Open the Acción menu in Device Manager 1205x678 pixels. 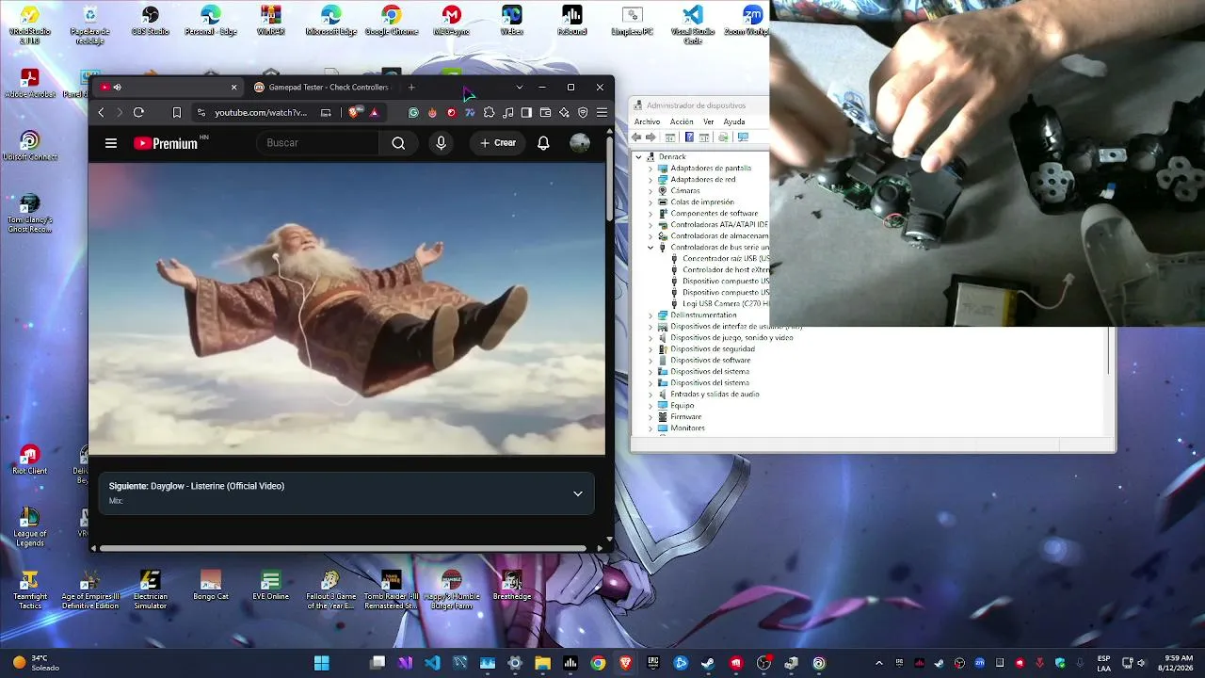pyautogui.click(x=682, y=121)
